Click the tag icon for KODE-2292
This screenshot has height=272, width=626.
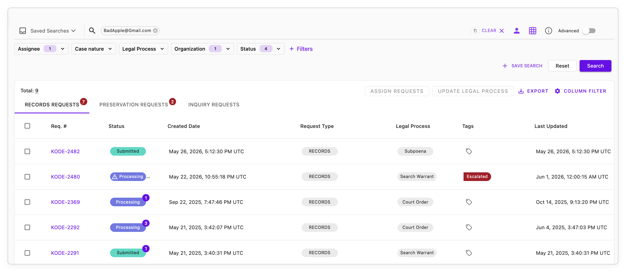[469, 227]
